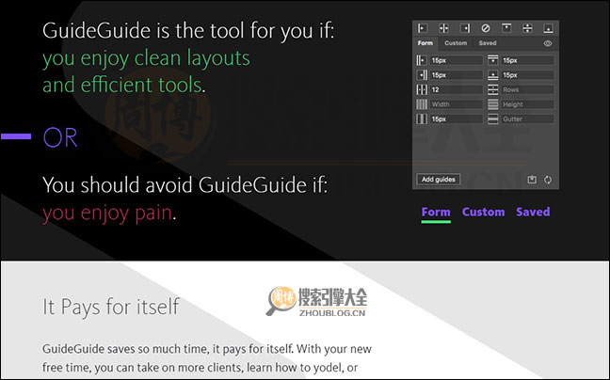Click the 'GuideGuide saves so much time' paragraph
The height and width of the screenshot is (380, 610).
coord(207,357)
